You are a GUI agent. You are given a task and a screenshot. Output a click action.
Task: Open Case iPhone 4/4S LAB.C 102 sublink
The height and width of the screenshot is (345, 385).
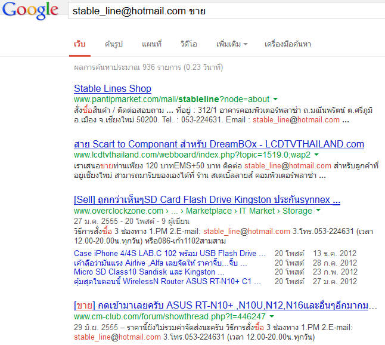170,253
